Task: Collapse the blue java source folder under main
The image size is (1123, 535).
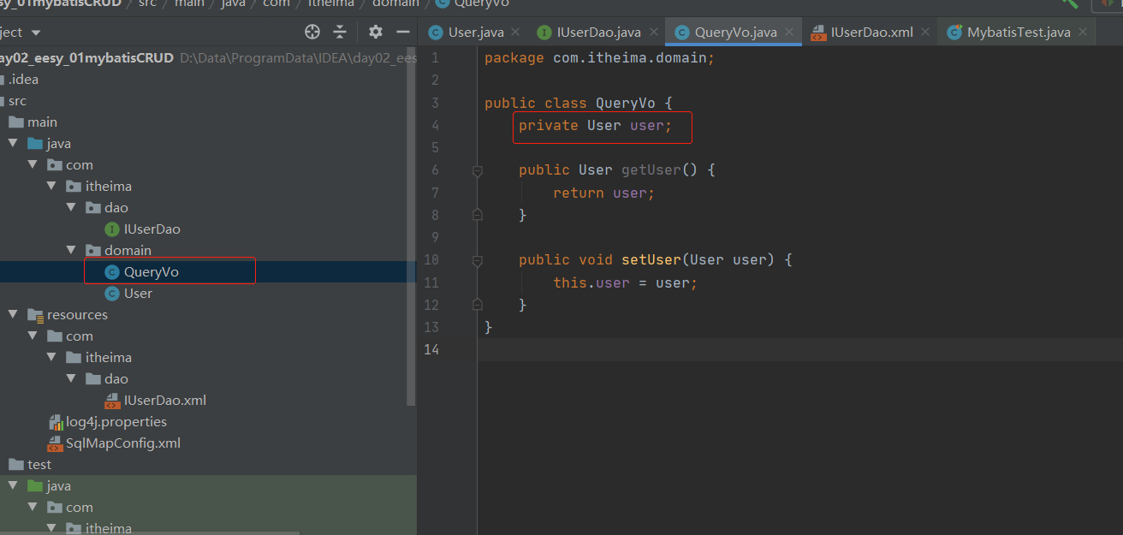Action: point(13,144)
